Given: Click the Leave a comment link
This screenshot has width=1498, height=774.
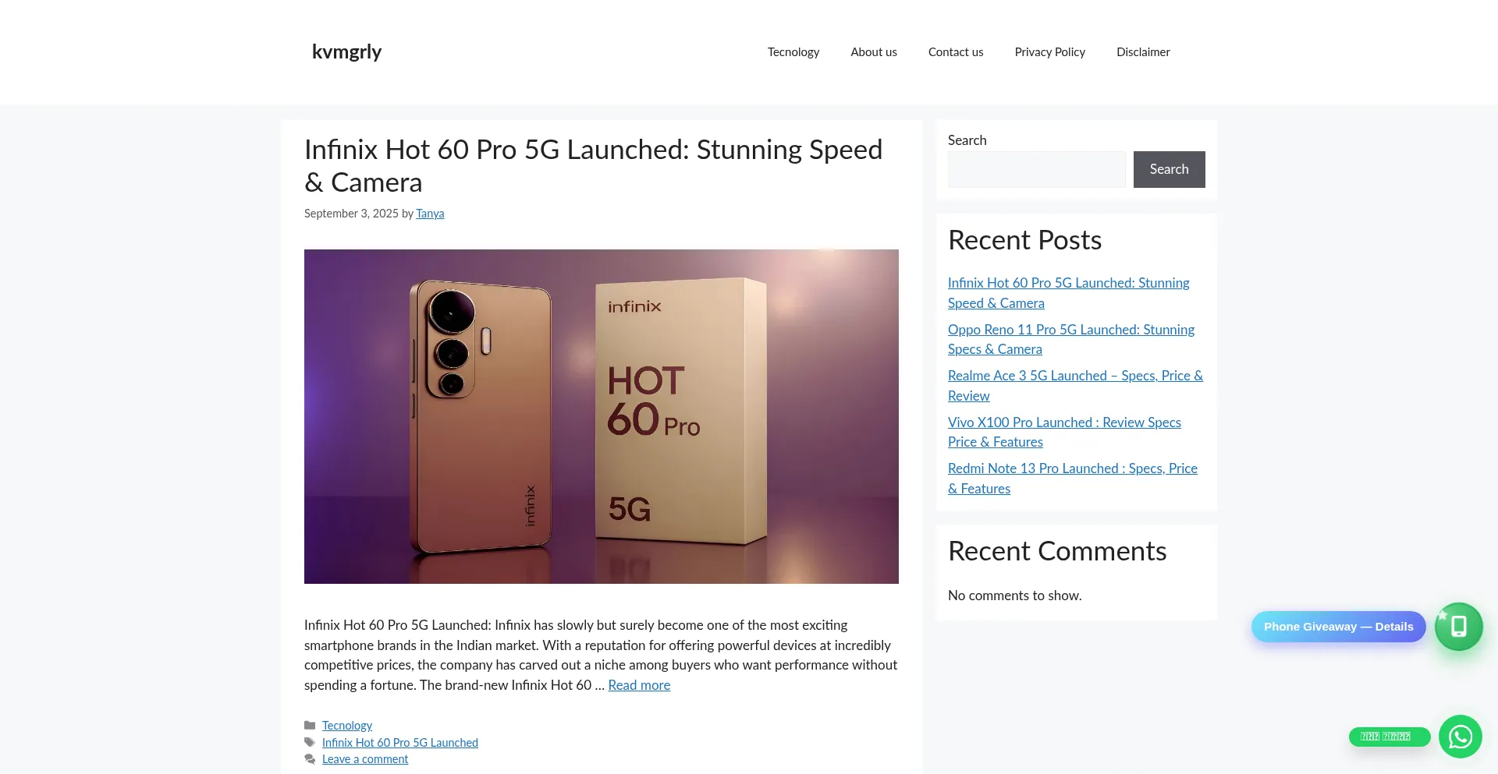Looking at the screenshot, I should [364, 759].
